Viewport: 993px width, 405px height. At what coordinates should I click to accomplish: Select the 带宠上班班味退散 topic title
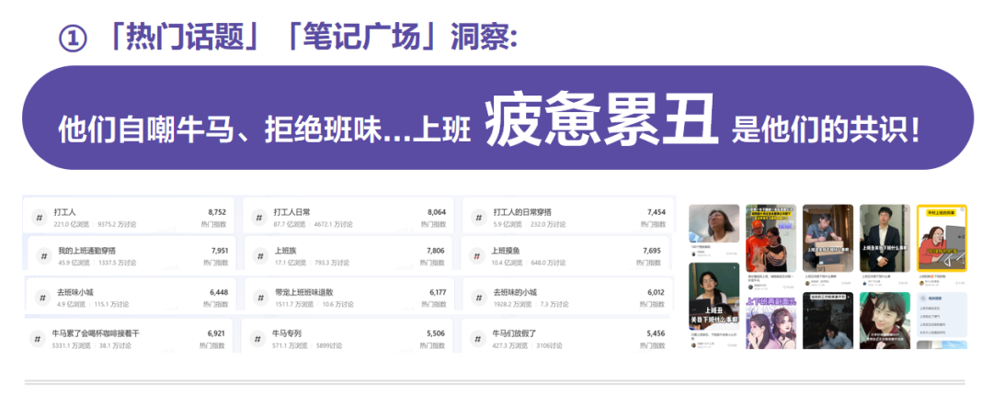coord(304,292)
